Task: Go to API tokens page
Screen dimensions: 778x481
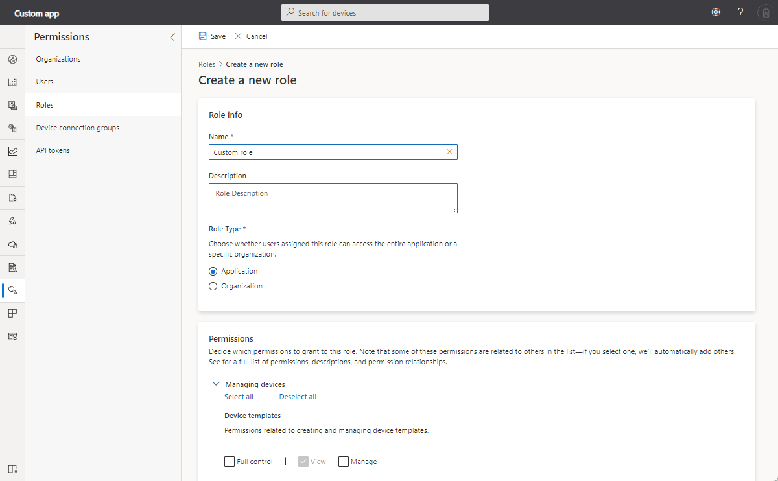Action: [53, 150]
